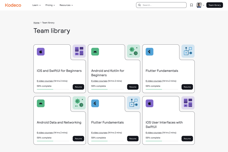This screenshot has width=228, height=152.
Task: Click 59% complete on Android Data and Networking
Action: (x=44, y=138)
